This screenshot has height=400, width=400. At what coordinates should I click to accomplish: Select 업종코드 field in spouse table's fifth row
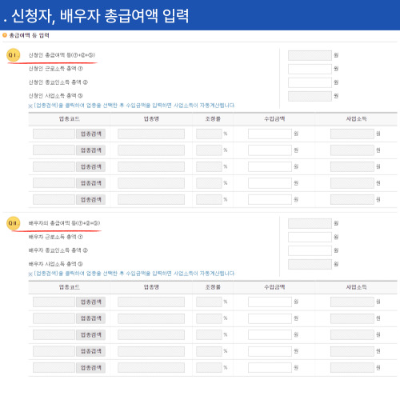(x=54, y=368)
